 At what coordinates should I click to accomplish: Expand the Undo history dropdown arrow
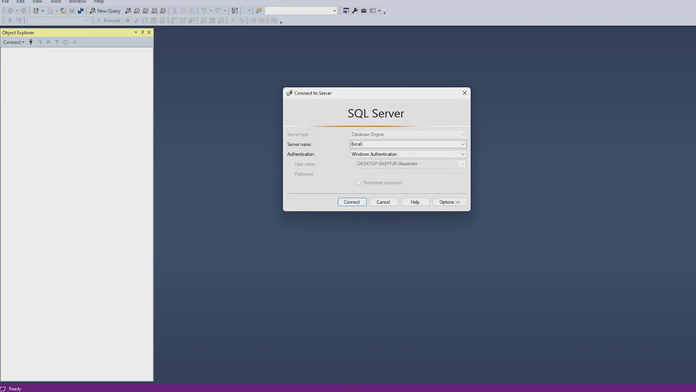coord(211,11)
